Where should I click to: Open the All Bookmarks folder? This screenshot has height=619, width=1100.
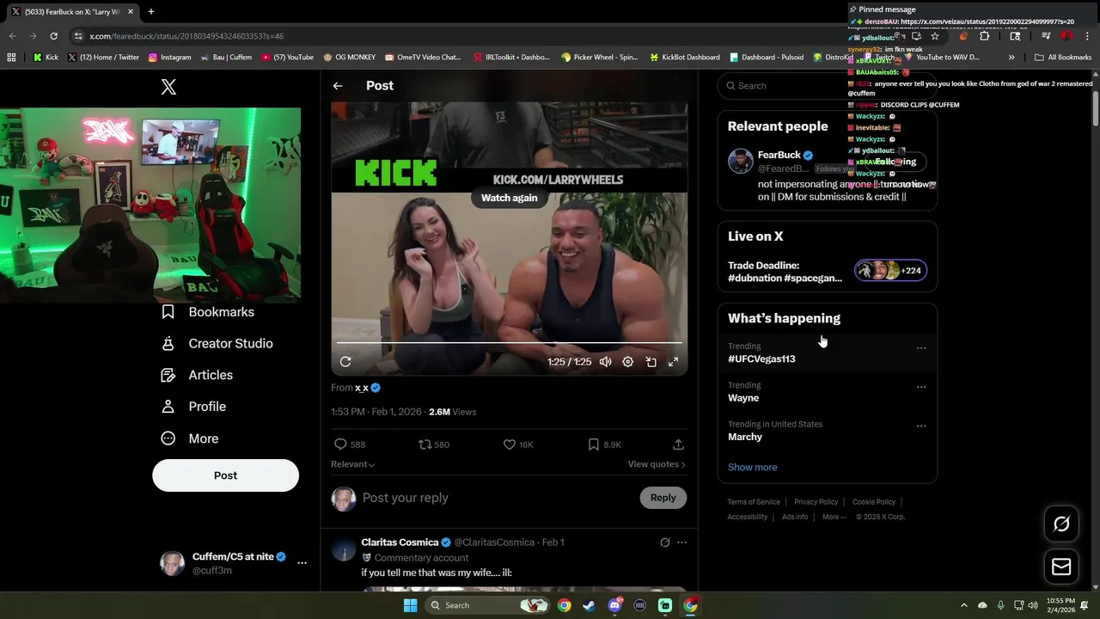point(1063,58)
